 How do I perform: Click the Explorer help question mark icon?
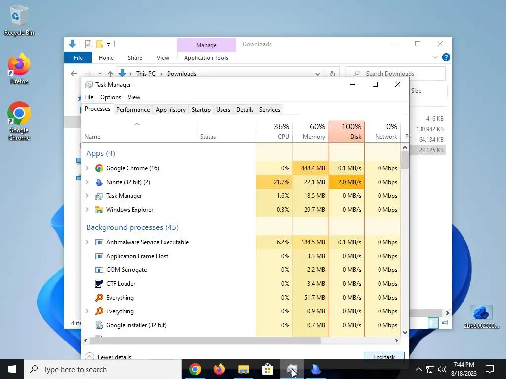[446, 57]
